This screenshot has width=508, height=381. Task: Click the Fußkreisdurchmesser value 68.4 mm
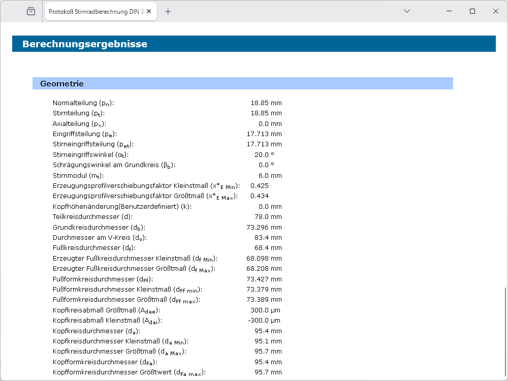268,248
